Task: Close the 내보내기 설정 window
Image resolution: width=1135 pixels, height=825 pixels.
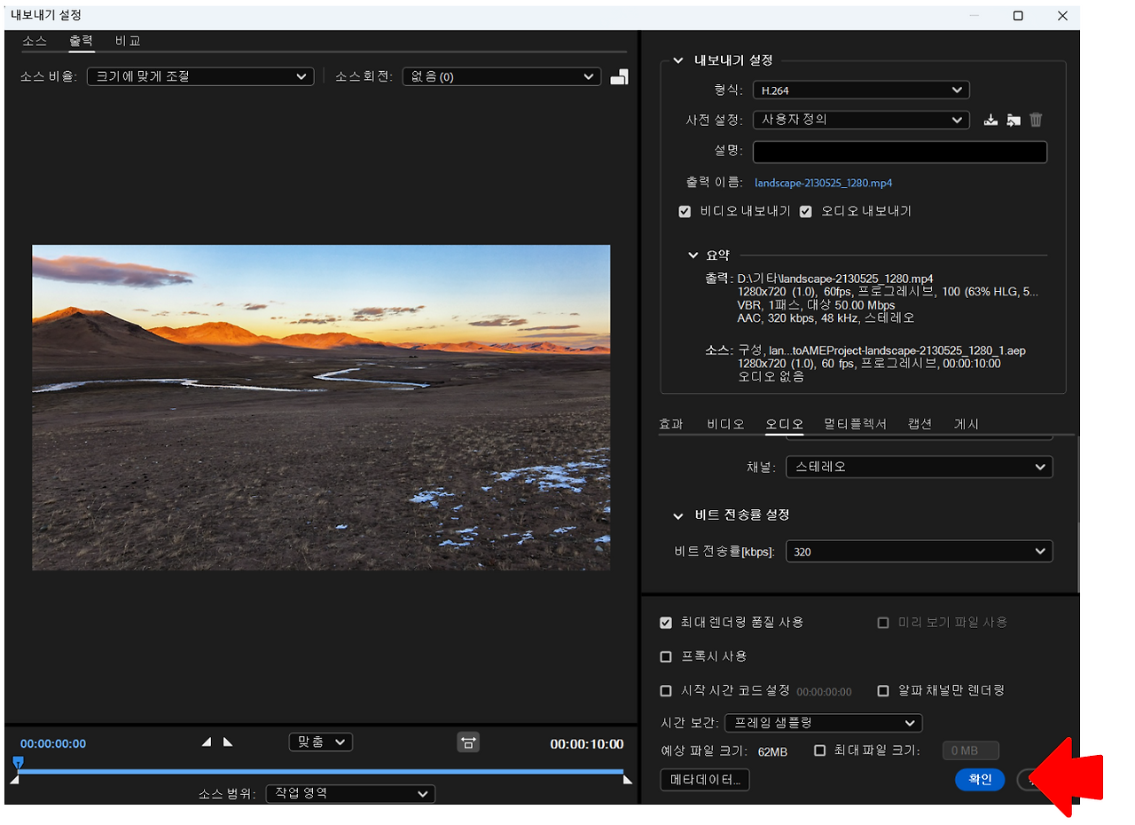Action: tap(1062, 16)
